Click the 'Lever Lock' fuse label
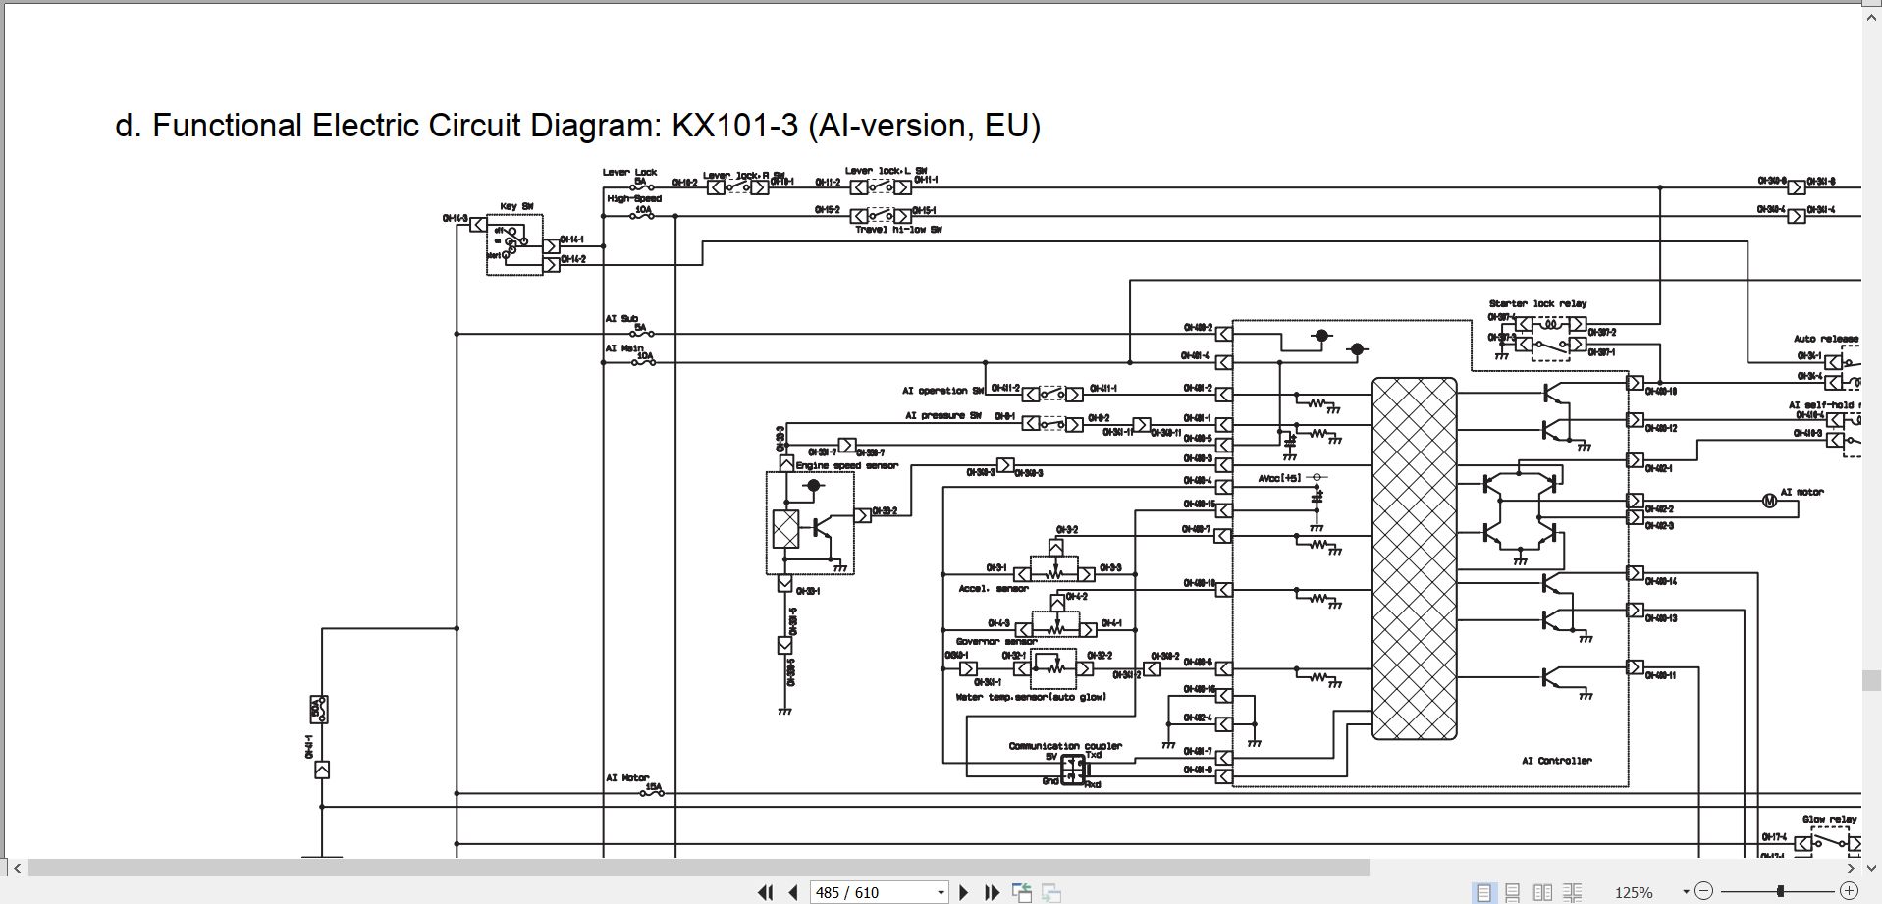This screenshot has height=904, width=1882. coord(629,172)
